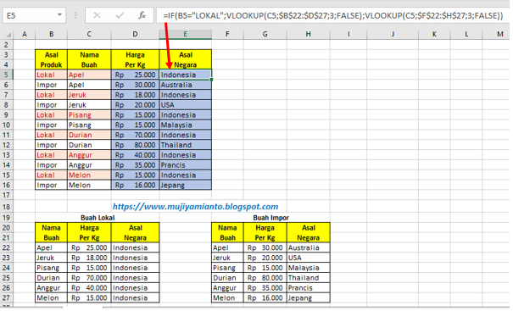Select column A header

tap(25, 34)
